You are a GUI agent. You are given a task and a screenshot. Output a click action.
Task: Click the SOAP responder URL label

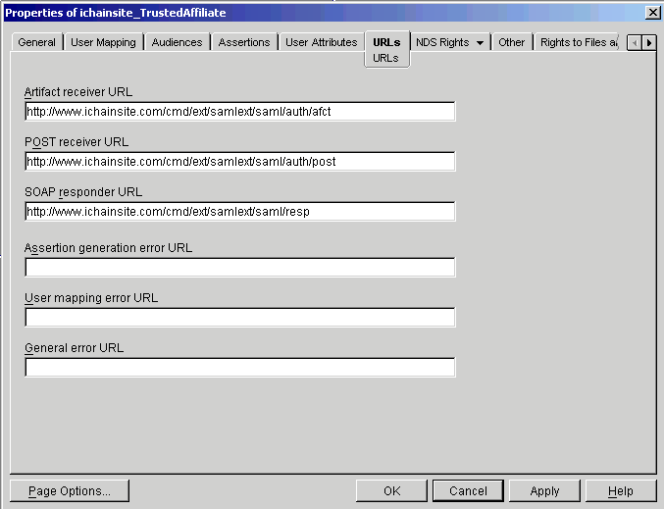pyautogui.click(x=83, y=192)
